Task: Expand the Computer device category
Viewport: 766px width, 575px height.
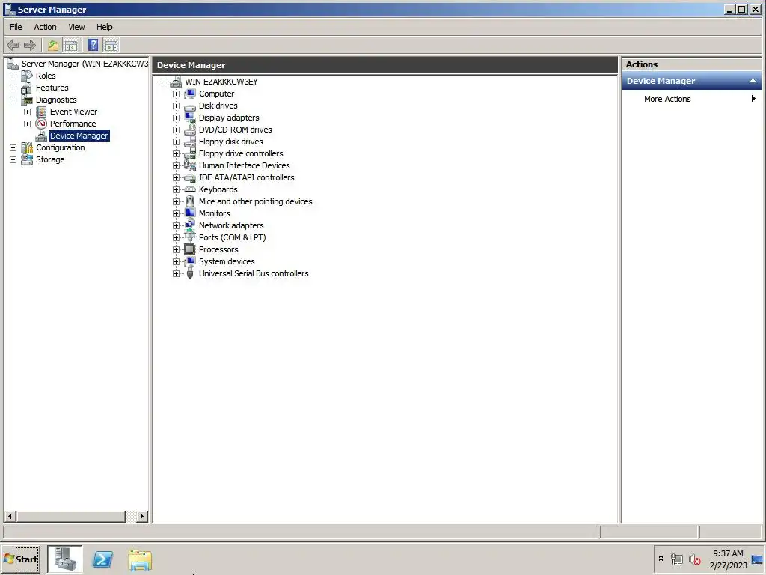Action: tap(176, 94)
